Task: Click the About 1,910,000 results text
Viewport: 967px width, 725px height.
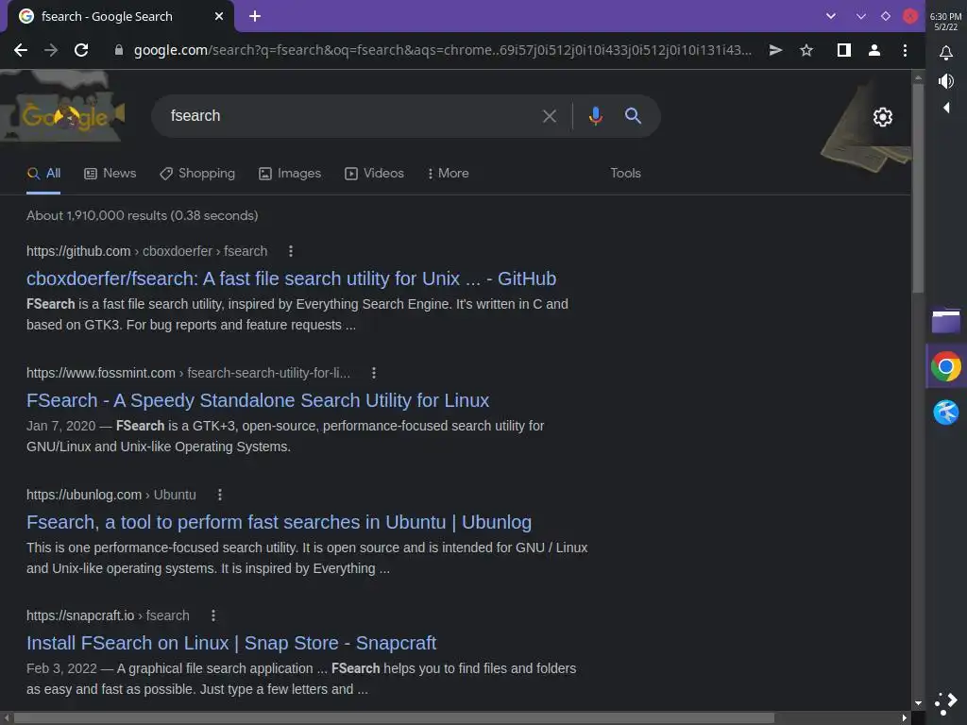Action: click(142, 216)
